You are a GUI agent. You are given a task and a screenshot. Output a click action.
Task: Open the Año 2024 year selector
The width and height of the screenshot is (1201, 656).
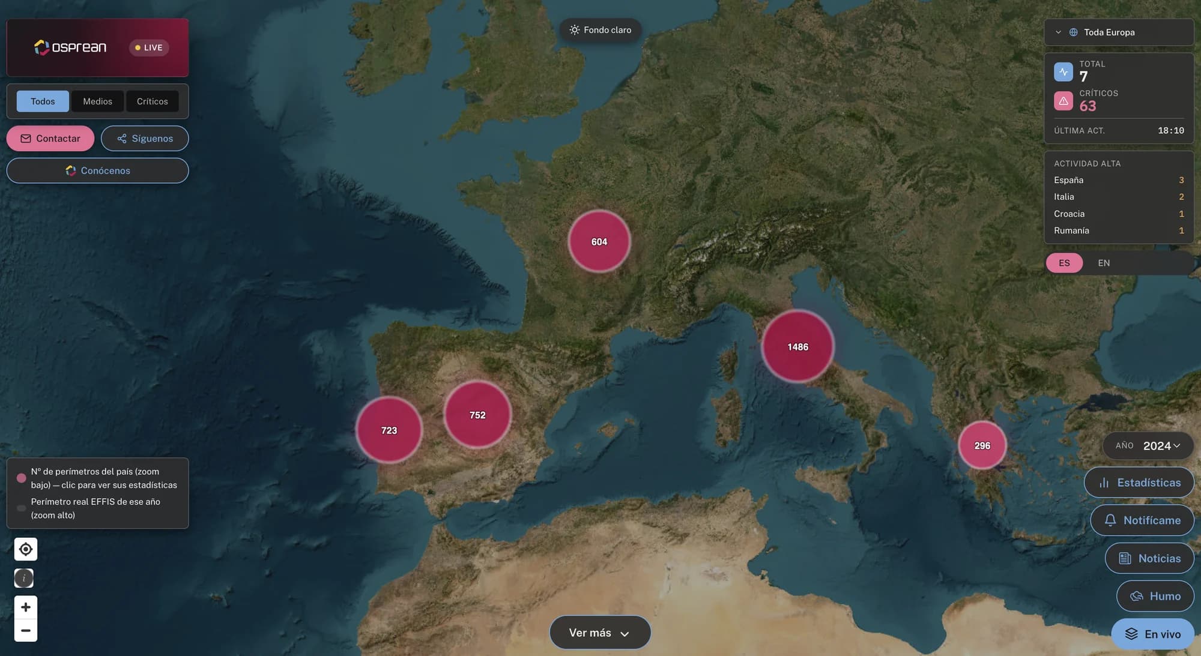click(x=1148, y=446)
